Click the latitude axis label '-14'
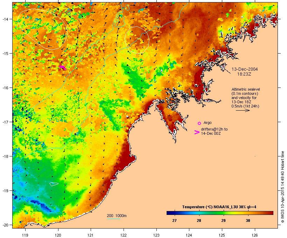The image size is (287, 238). point(5,19)
